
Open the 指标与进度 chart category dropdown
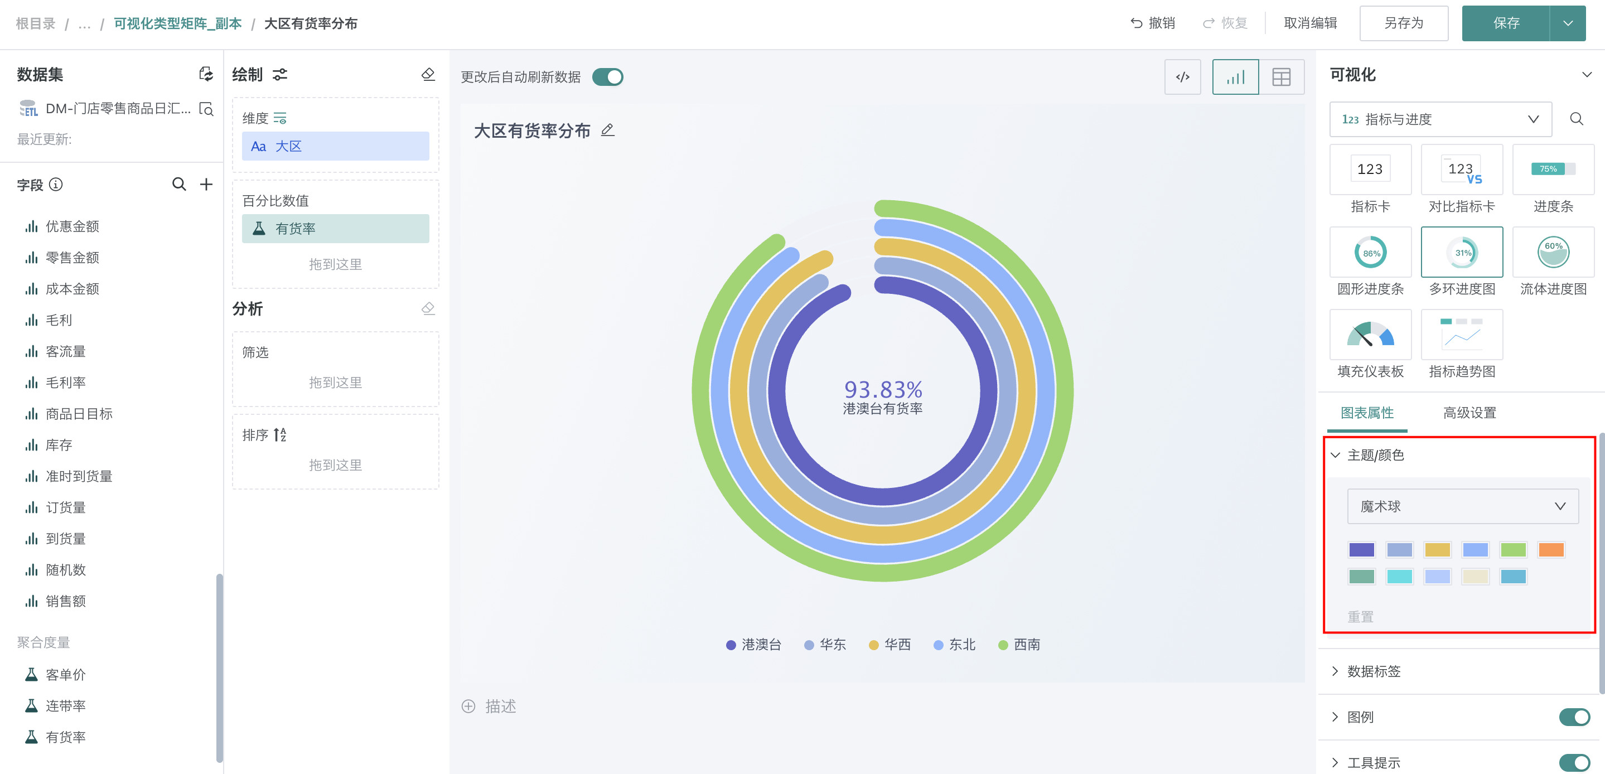tap(1440, 119)
